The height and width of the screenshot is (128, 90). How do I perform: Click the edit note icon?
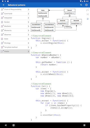tap(88, 19)
